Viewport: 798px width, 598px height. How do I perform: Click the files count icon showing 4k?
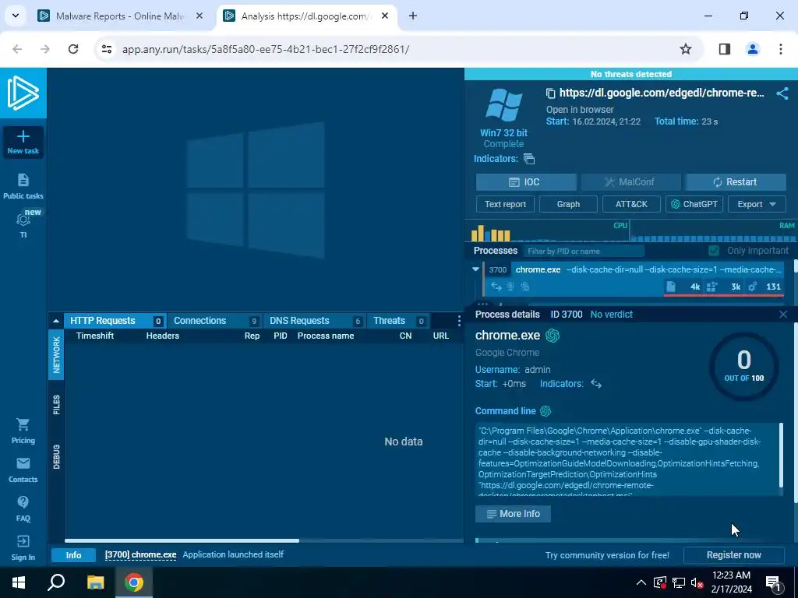[x=671, y=287]
